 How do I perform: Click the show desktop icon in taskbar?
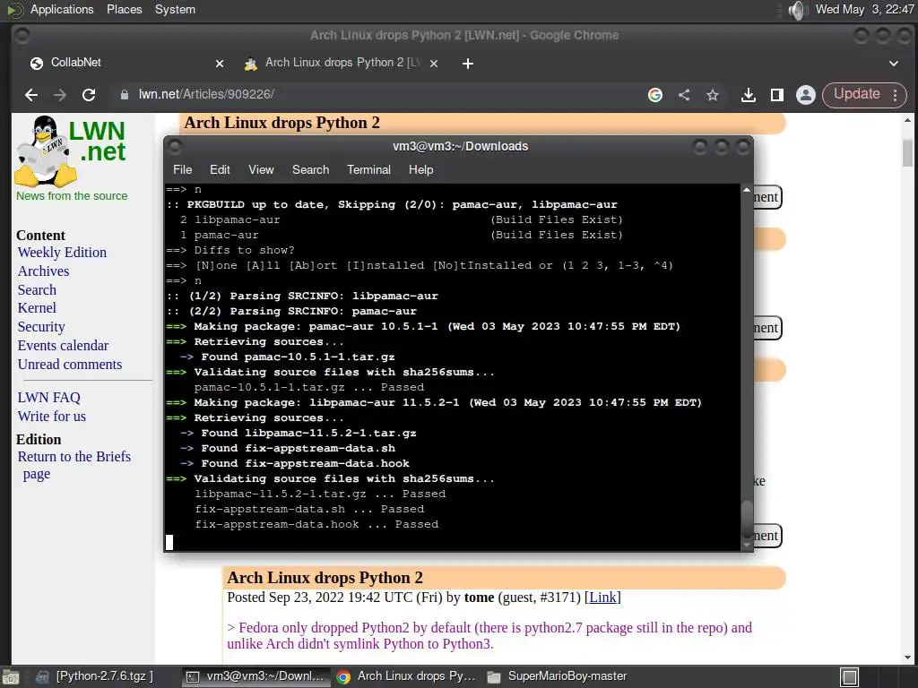click(x=11, y=677)
